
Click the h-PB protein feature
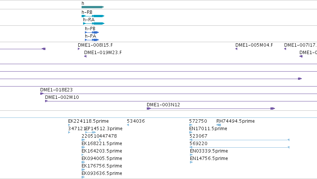(x=92, y=32)
